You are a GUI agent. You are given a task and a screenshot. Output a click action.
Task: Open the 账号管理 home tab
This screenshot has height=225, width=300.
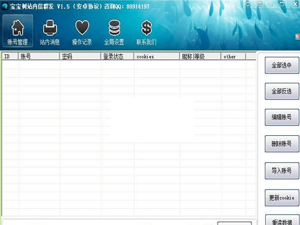[17, 31]
